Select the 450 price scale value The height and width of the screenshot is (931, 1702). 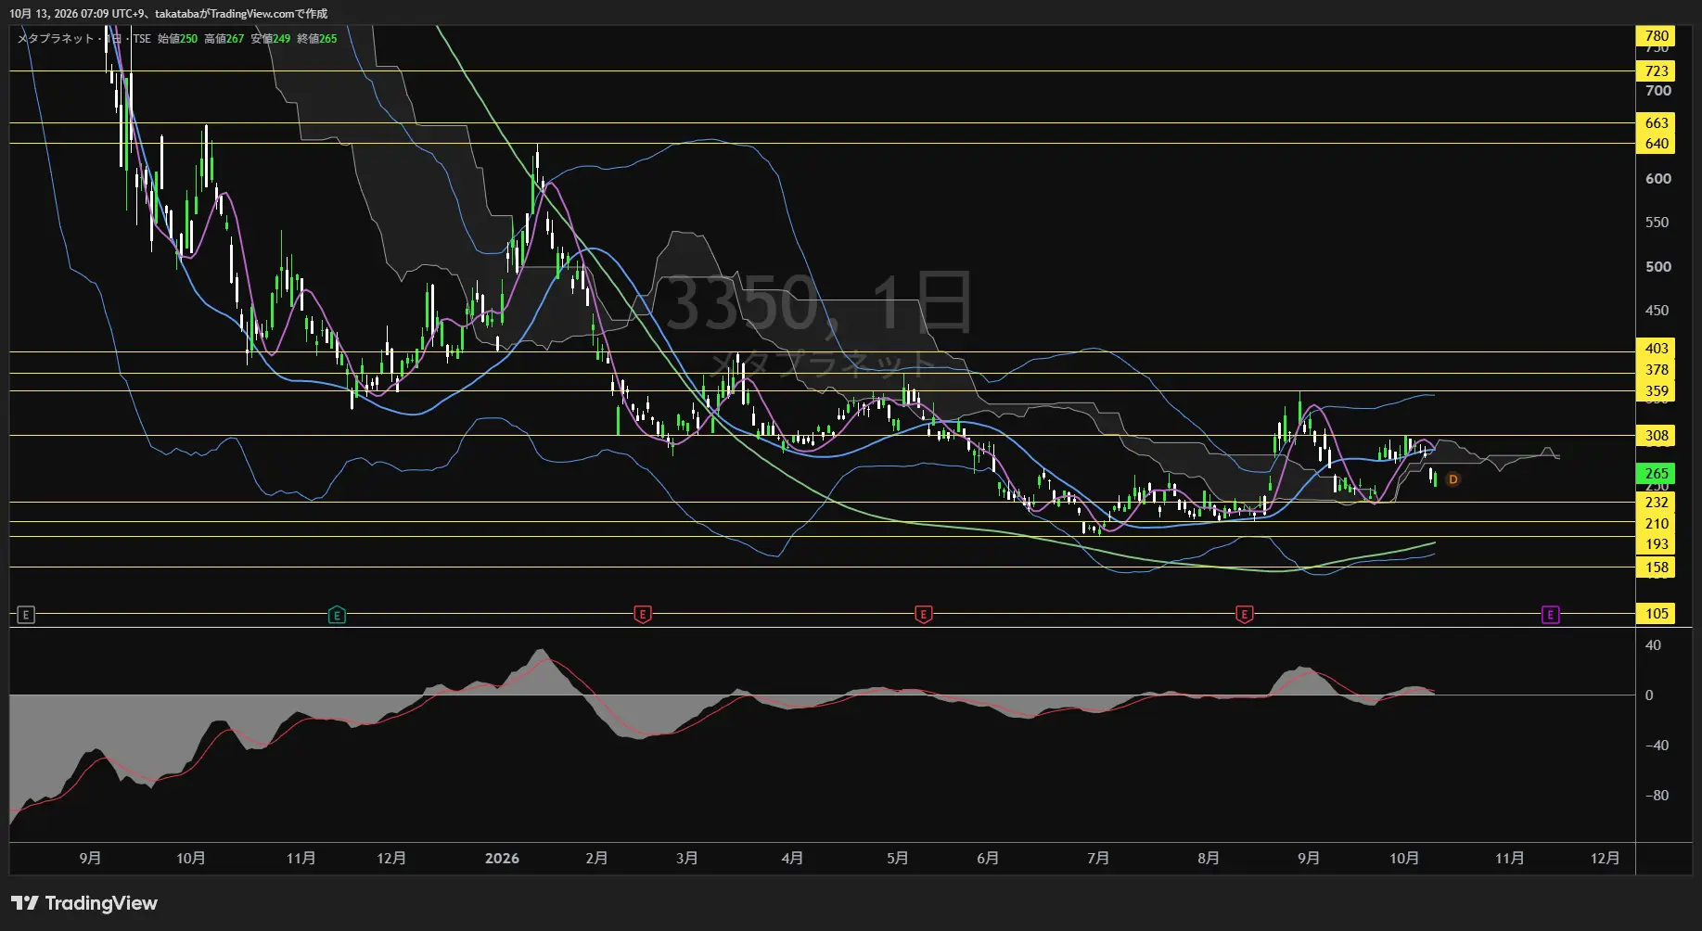click(x=1657, y=311)
